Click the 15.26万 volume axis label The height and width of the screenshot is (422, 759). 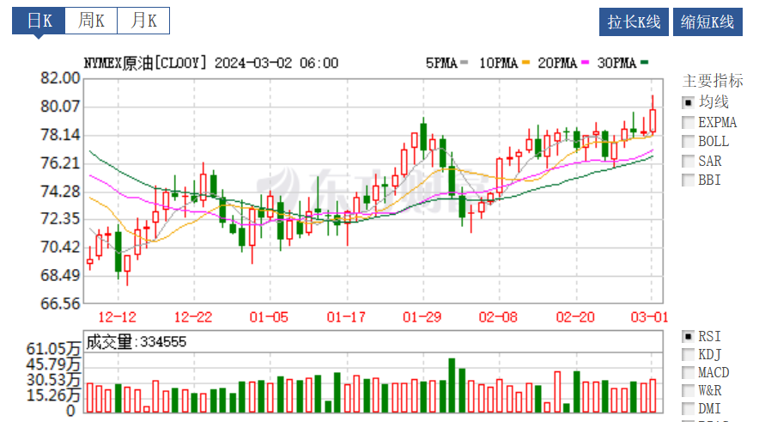click(x=53, y=395)
